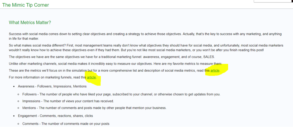
Task: Open the social media metrics article link
Action: coord(215,71)
